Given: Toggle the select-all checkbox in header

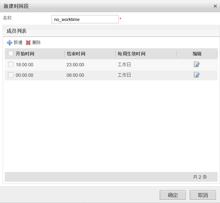Looking at the screenshot, I should tap(11, 53).
